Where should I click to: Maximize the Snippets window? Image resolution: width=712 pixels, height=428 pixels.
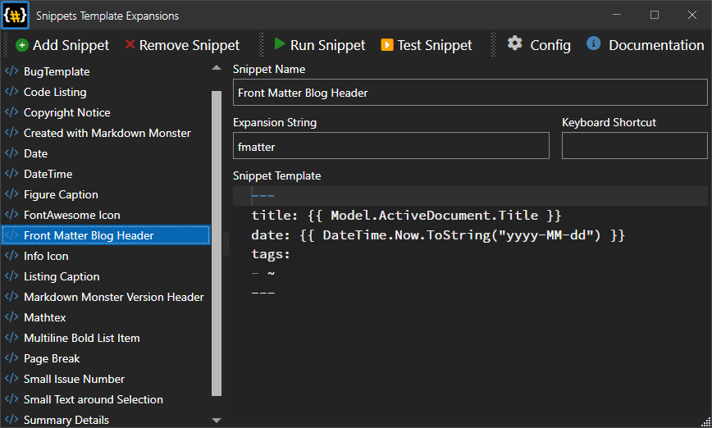tap(655, 15)
